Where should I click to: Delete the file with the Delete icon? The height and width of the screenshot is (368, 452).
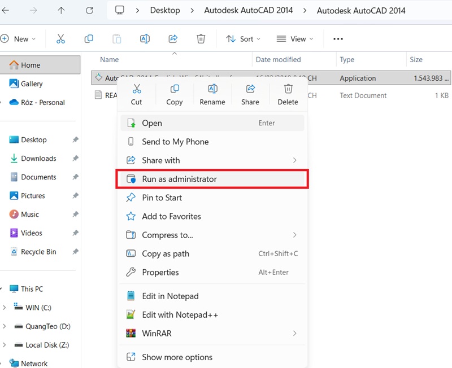[x=288, y=89]
